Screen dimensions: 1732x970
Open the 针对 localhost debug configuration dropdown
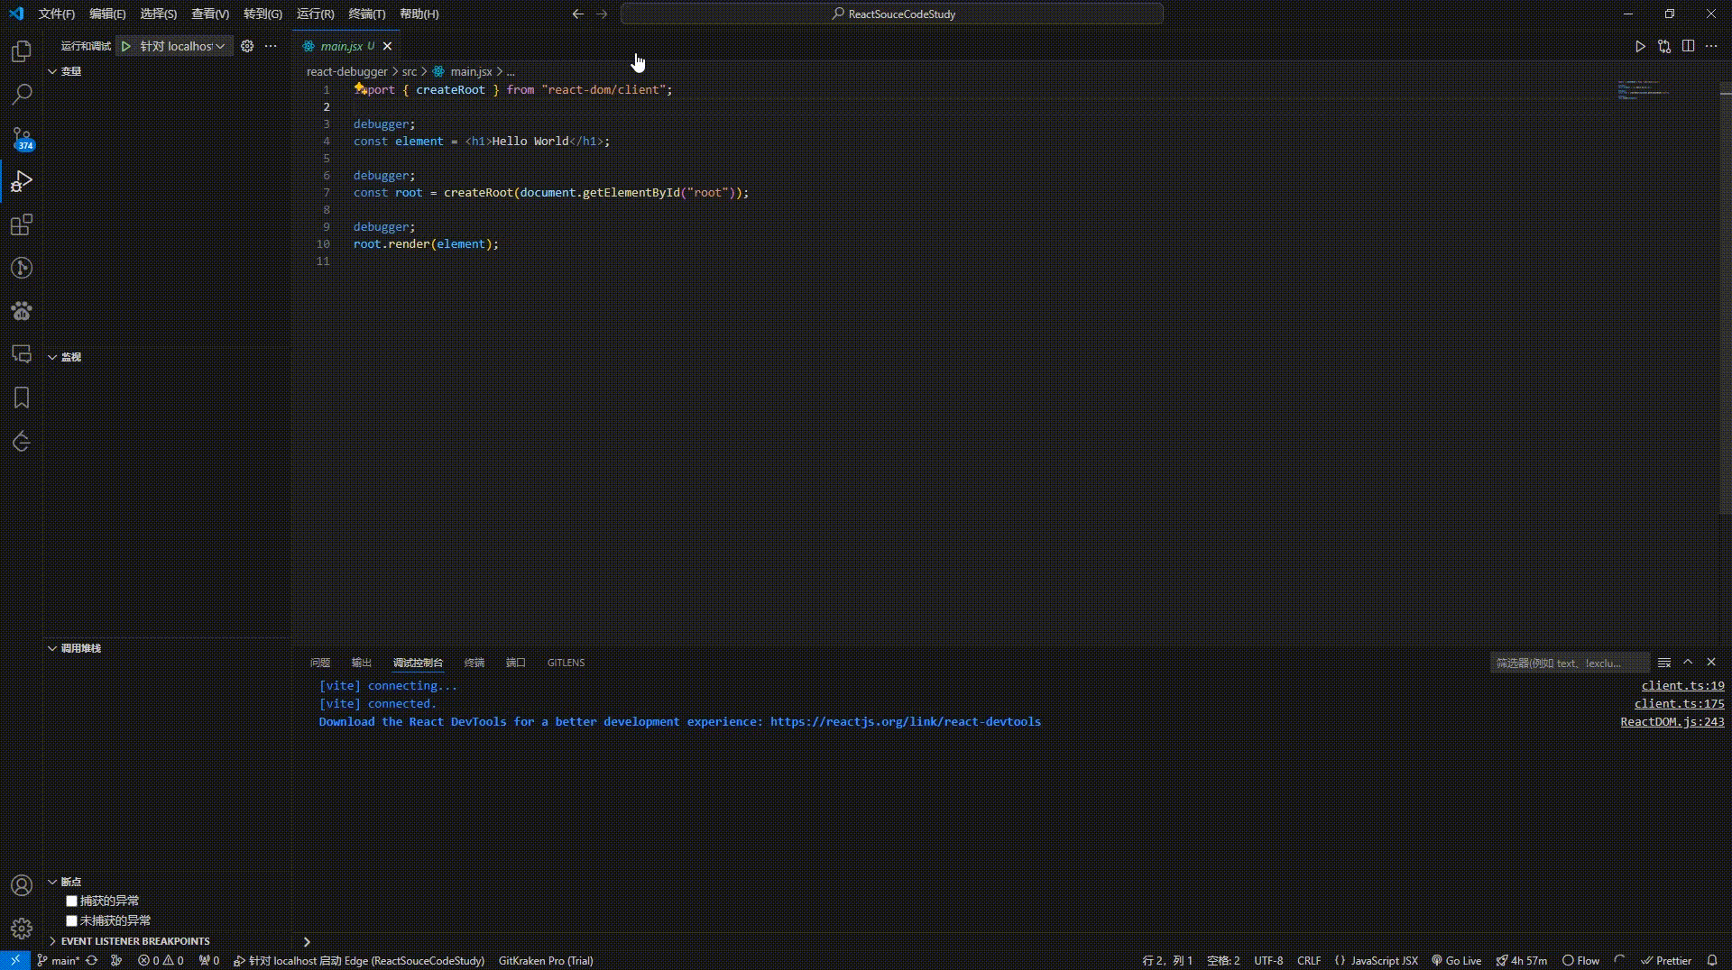[221, 46]
